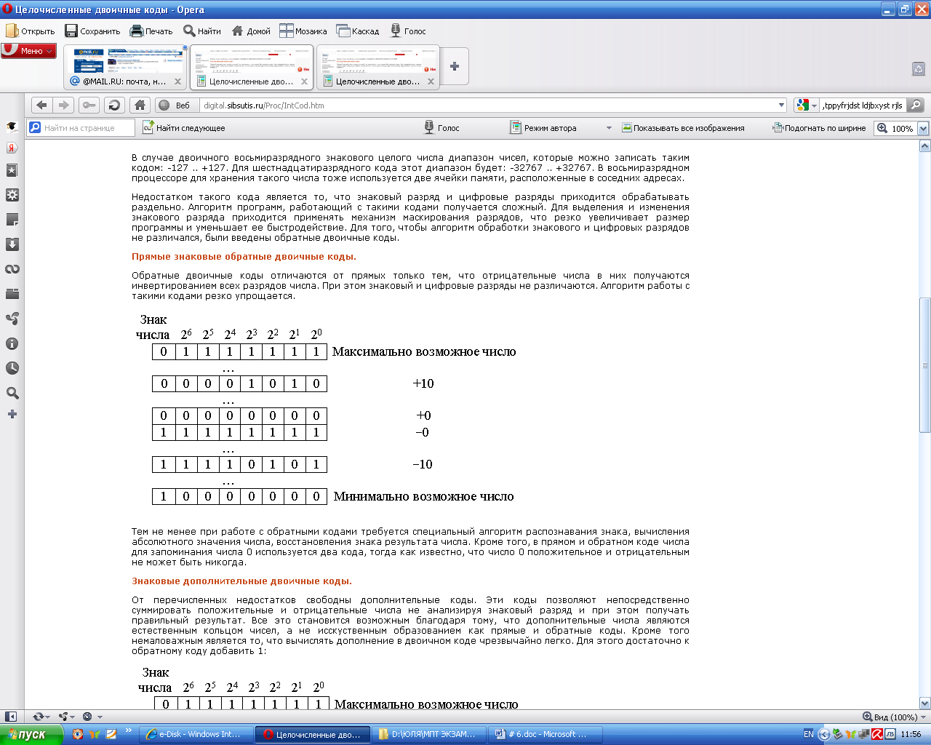The image size is (931, 745).
Task: Click the magnifier search button beside Google field
Action: (916, 105)
